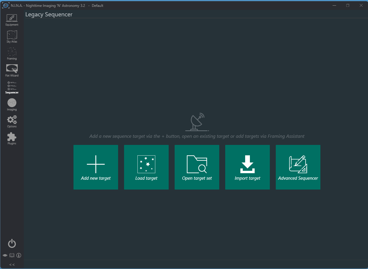
Task: Collapse the sidebar with the << arrows
Action: coord(12,265)
